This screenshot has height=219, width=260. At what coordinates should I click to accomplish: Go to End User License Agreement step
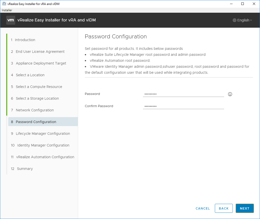click(38, 52)
